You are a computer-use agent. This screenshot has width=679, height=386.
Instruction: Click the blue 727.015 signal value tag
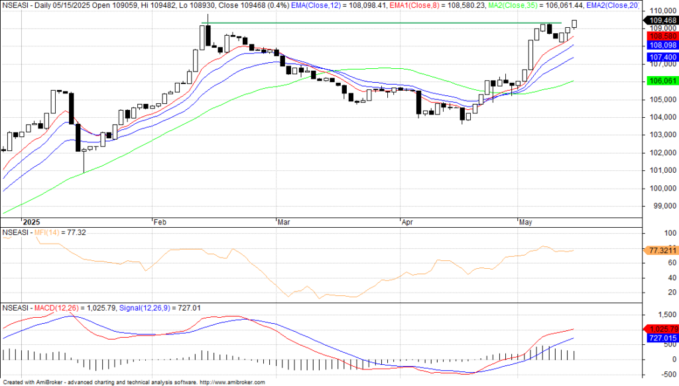[659, 338]
